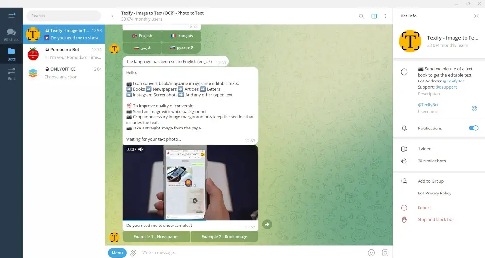This screenshot has height=258, width=485.
Task: Open the three-dot chat options menu
Action: (385, 16)
